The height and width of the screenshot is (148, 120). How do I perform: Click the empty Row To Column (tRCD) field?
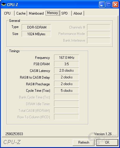(67, 117)
